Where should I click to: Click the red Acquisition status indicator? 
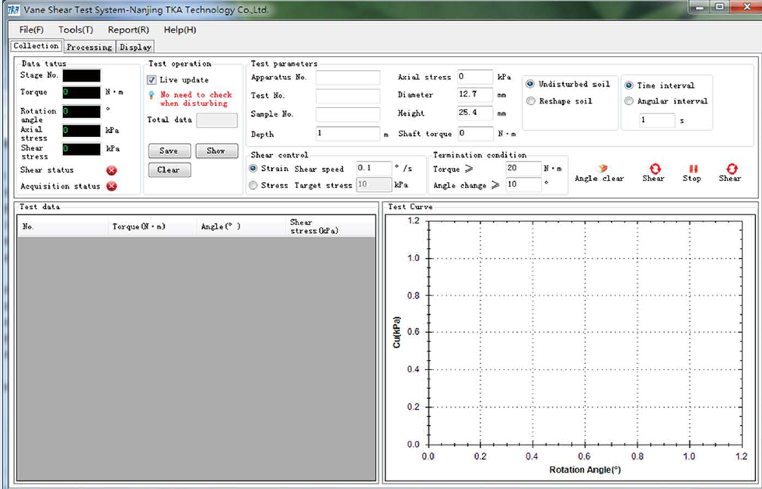click(x=112, y=187)
